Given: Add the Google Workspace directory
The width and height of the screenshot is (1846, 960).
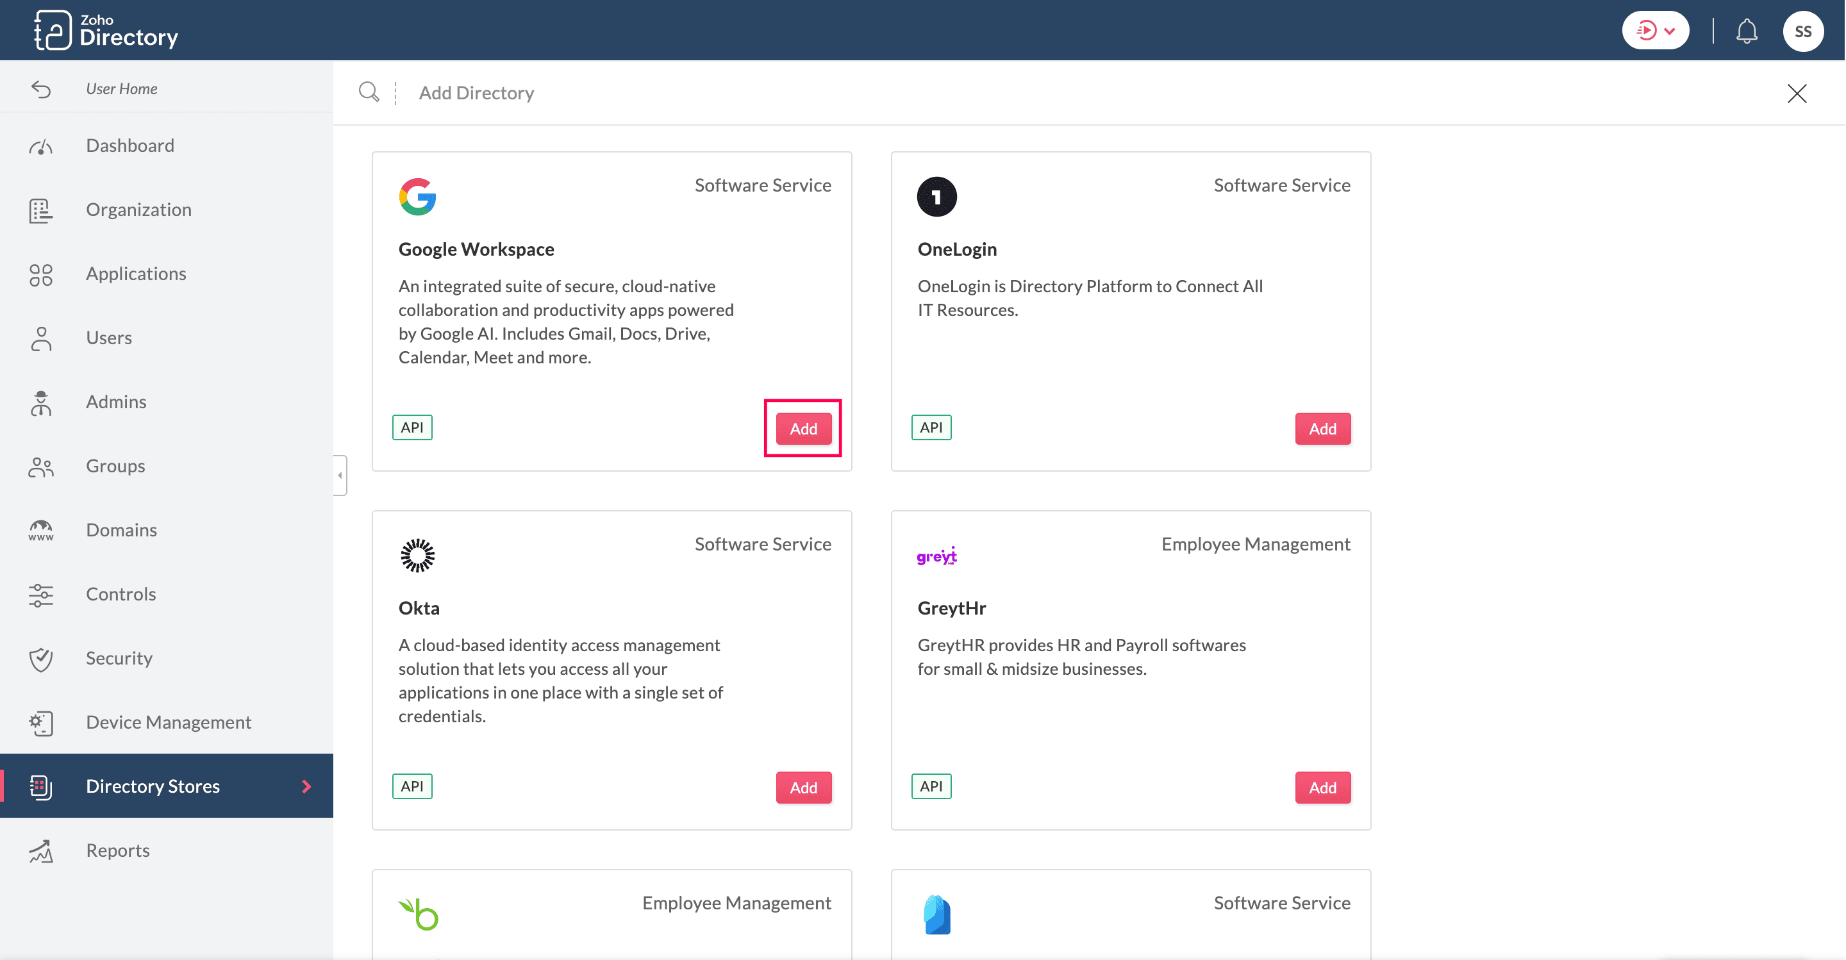Looking at the screenshot, I should click(802, 429).
